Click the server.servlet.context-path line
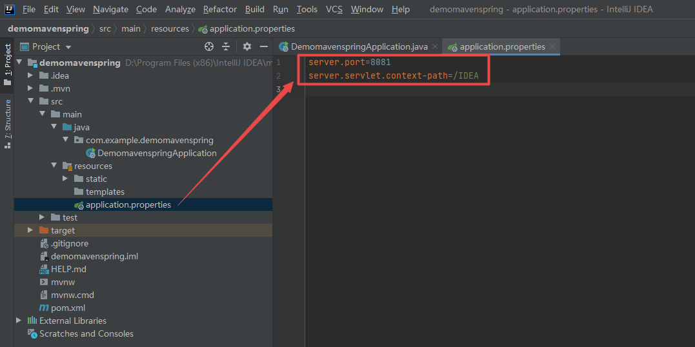Screen dimensions: 695x347 pyautogui.click(x=394, y=75)
